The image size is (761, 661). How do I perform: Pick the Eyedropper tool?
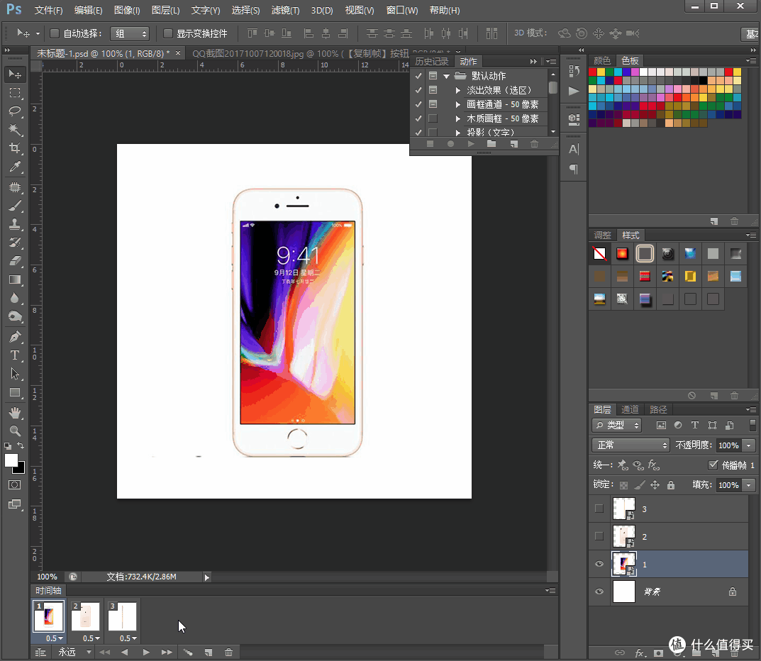click(15, 167)
